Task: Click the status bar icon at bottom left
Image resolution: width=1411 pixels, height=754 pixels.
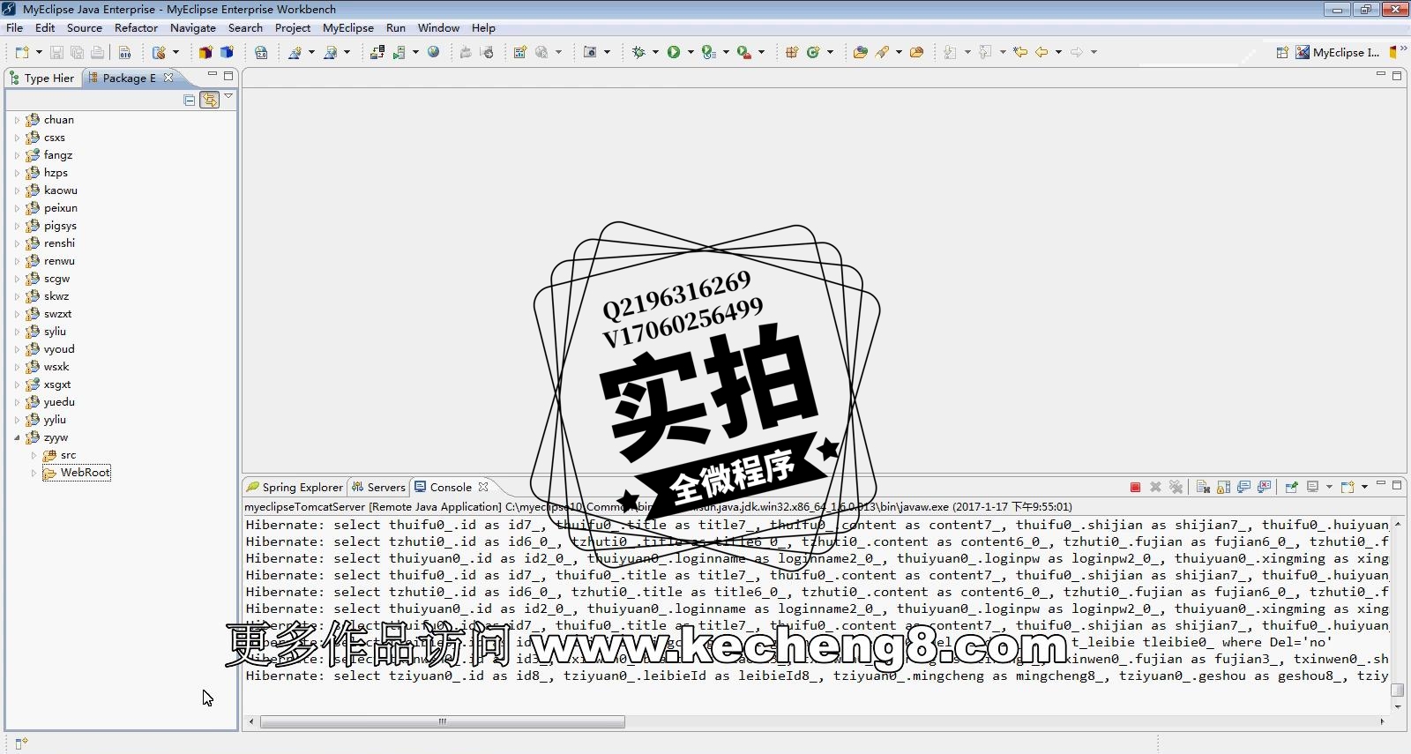Action: click(21, 743)
